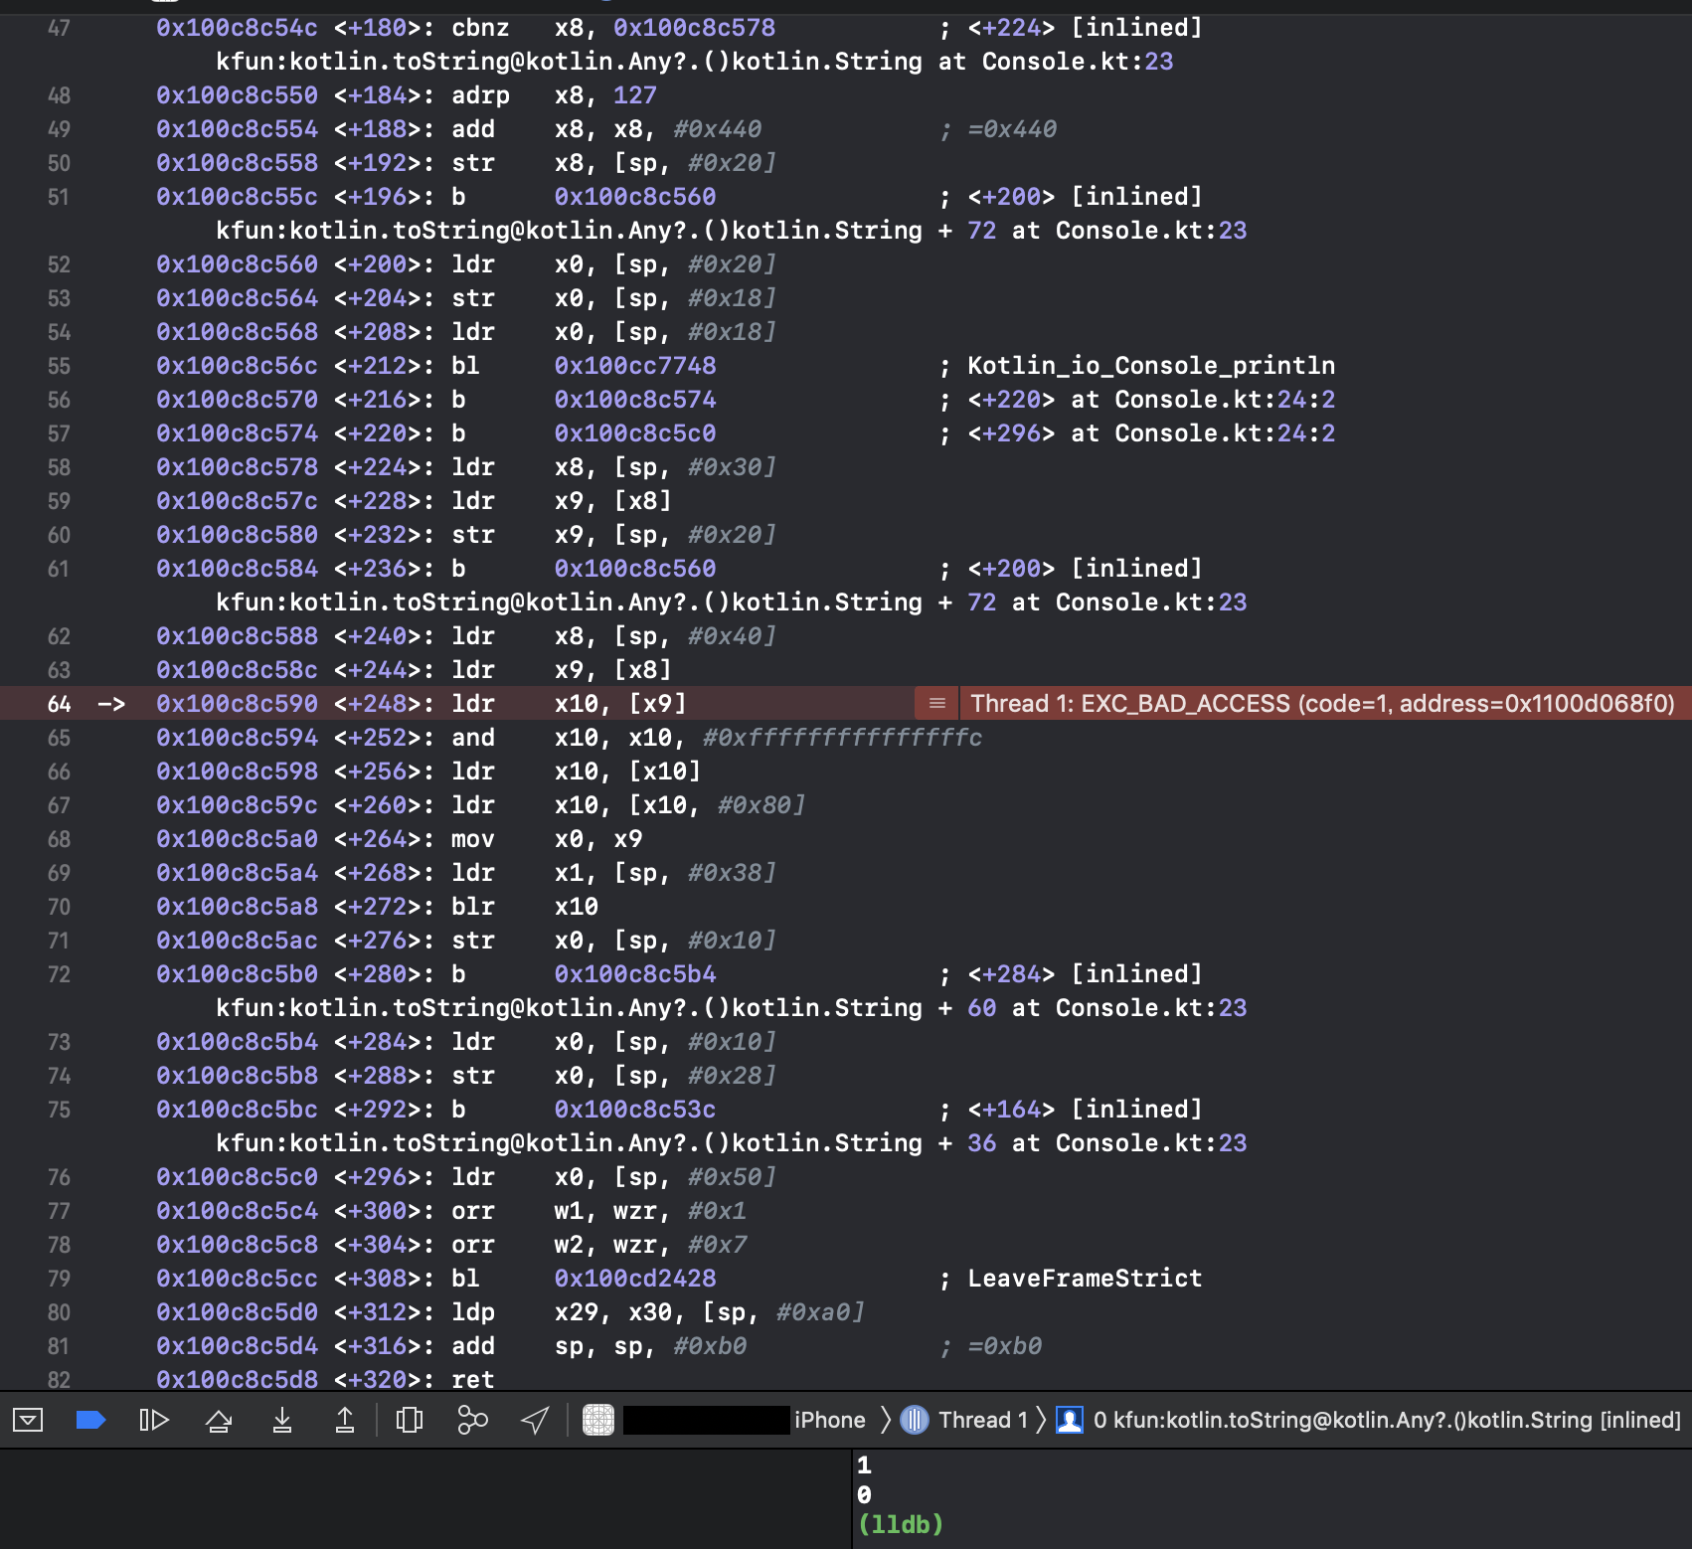Click the Kotlin_io_Console_println symbol comment
The image size is (1692, 1549).
(1150, 366)
